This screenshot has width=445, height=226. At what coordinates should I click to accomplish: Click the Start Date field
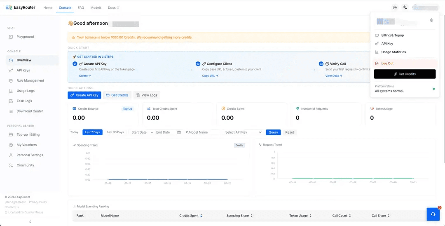point(139,132)
